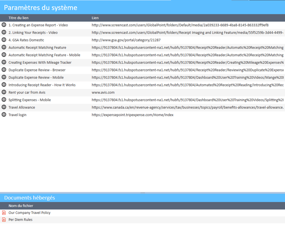The height and width of the screenshot is (225, 285).
Task: Click the Mange%20 training video URL
Action: click(188, 77)
